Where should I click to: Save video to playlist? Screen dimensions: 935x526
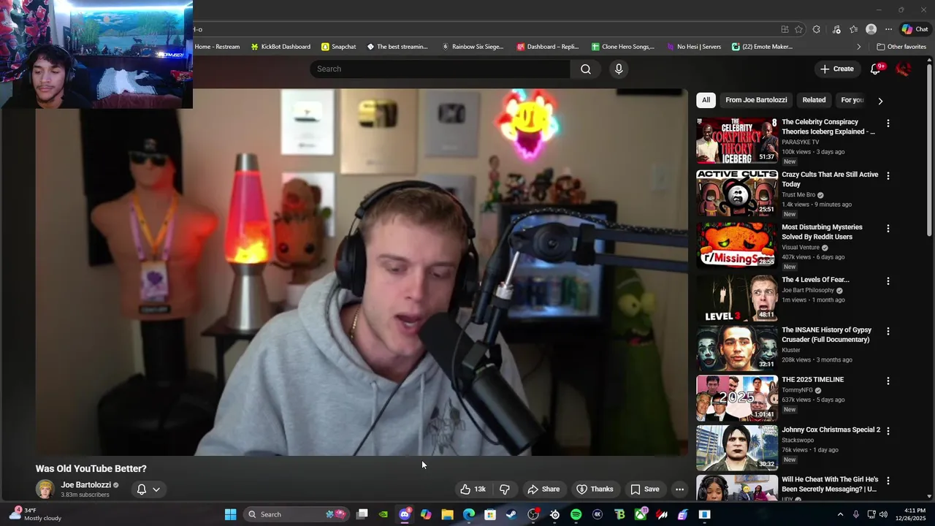coord(645,489)
